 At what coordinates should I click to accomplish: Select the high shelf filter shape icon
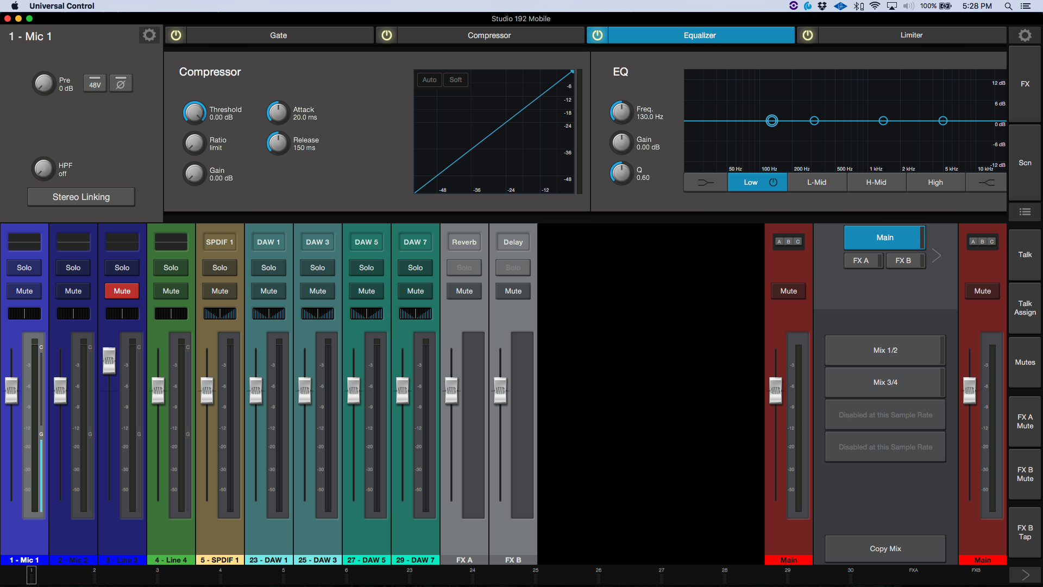click(x=987, y=183)
